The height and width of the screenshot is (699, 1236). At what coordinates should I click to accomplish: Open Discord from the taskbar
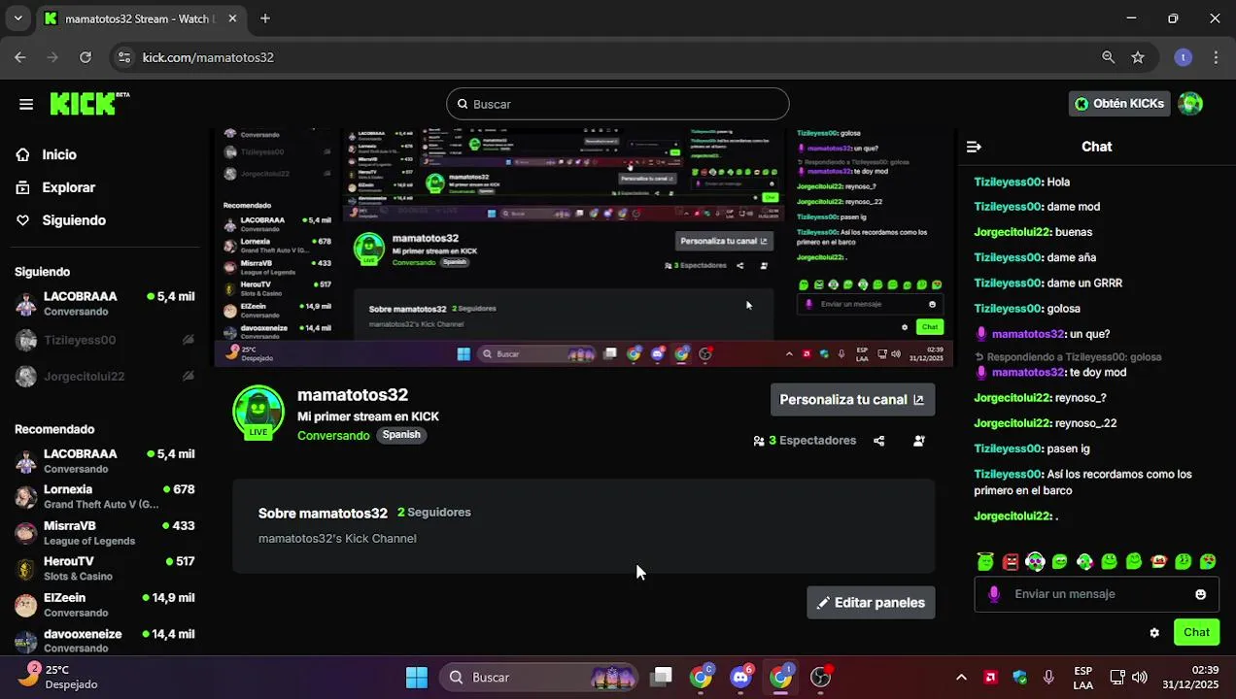(x=741, y=677)
